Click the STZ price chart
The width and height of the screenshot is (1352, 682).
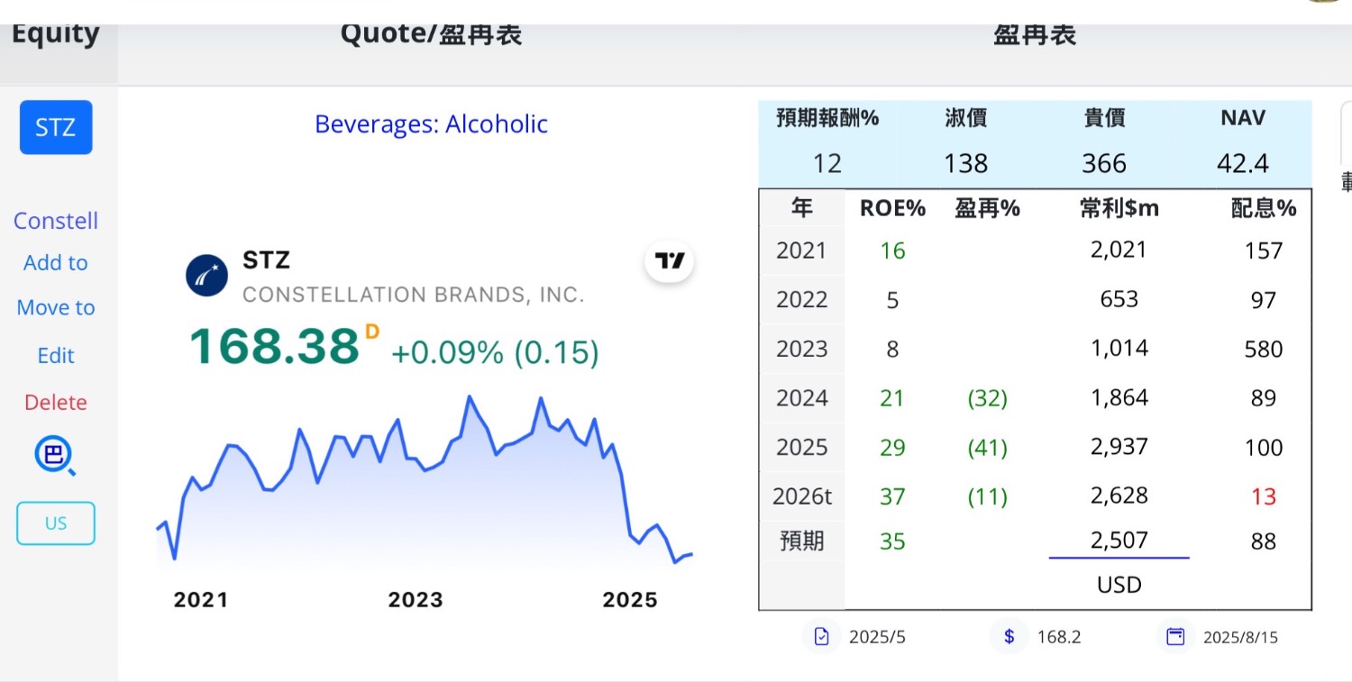pos(425,482)
